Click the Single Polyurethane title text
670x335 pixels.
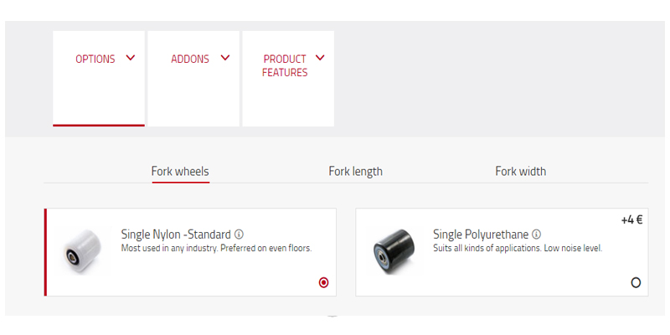(481, 234)
